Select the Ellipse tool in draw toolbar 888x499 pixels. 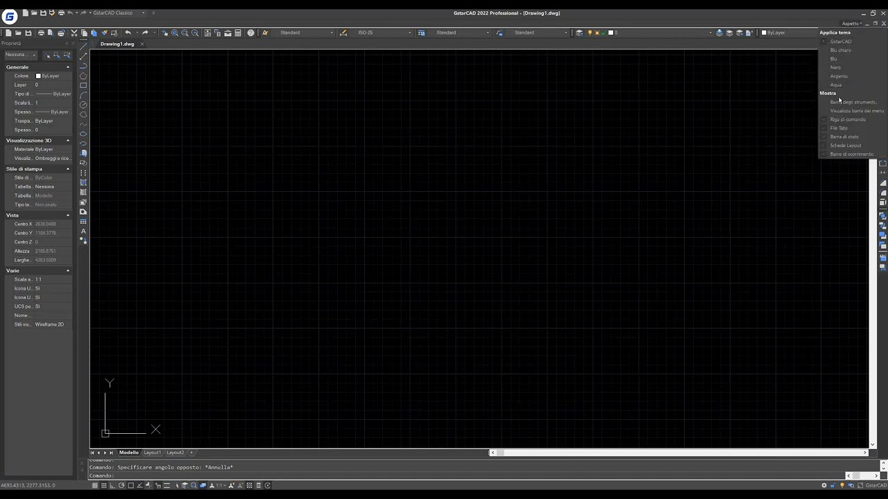[83, 134]
